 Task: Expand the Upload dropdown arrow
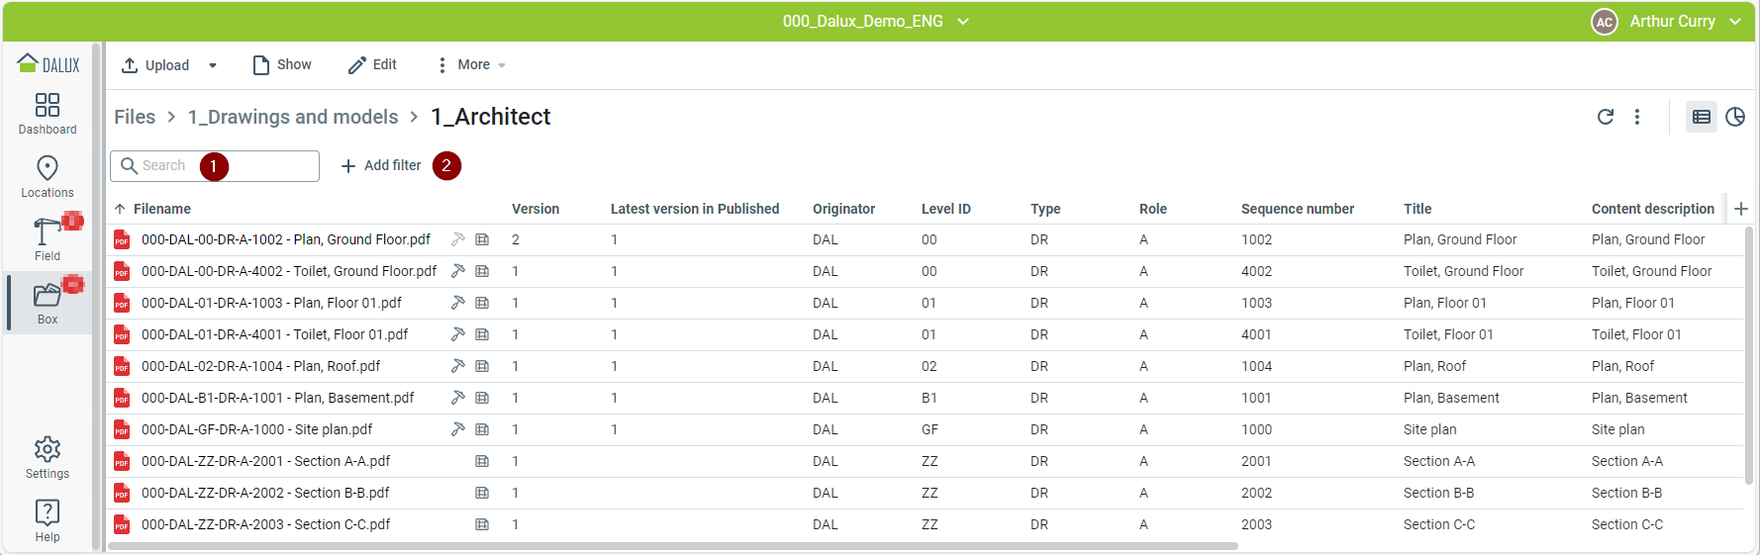tap(213, 65)
